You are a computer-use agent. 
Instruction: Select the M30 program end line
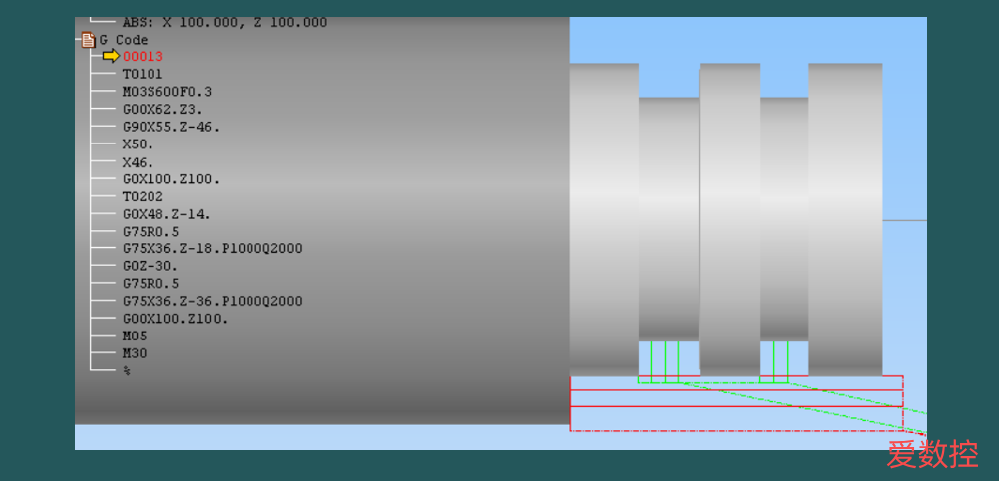coord(135,353)
